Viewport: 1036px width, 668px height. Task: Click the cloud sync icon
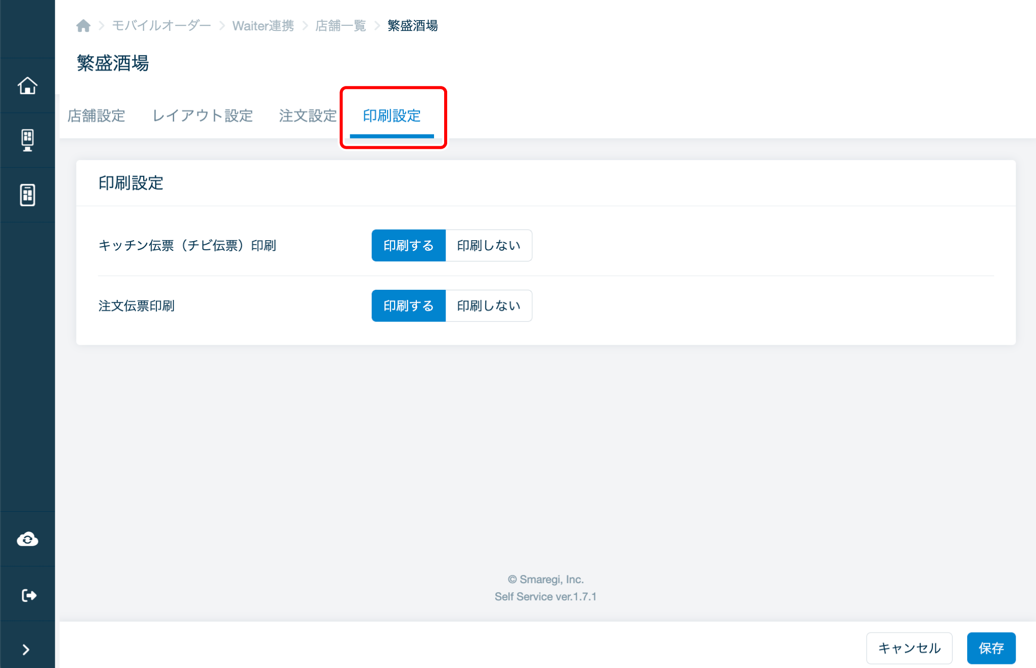pyautogui.click(x=27, y=540)
